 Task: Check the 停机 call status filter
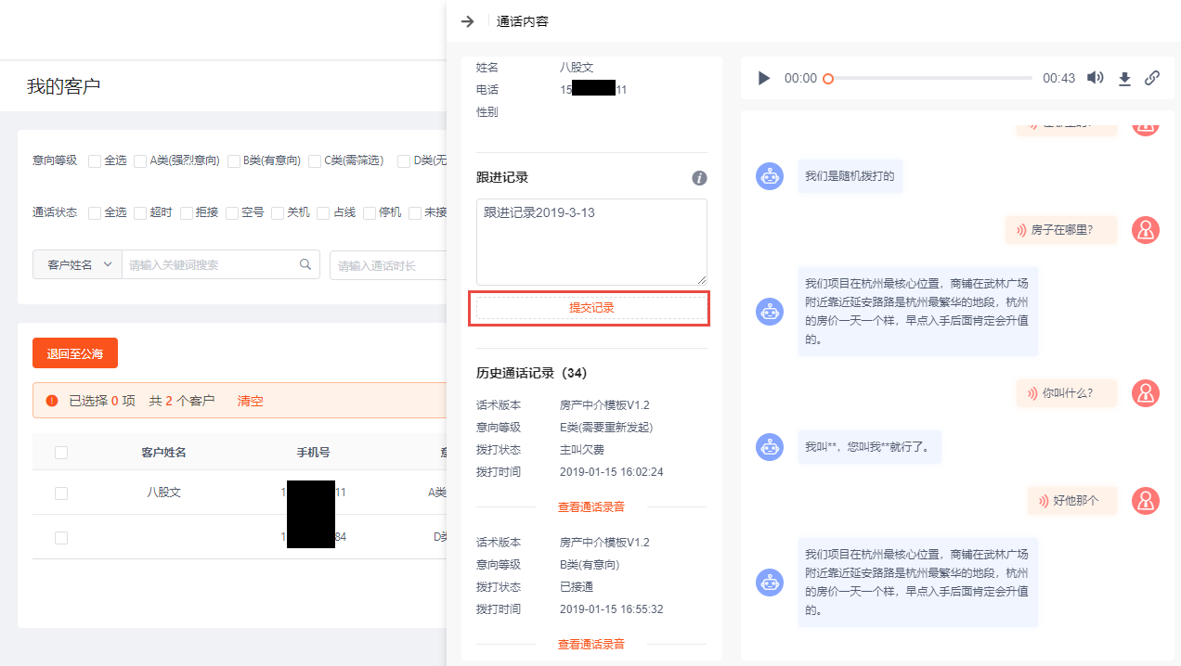[x=370, y=212]
